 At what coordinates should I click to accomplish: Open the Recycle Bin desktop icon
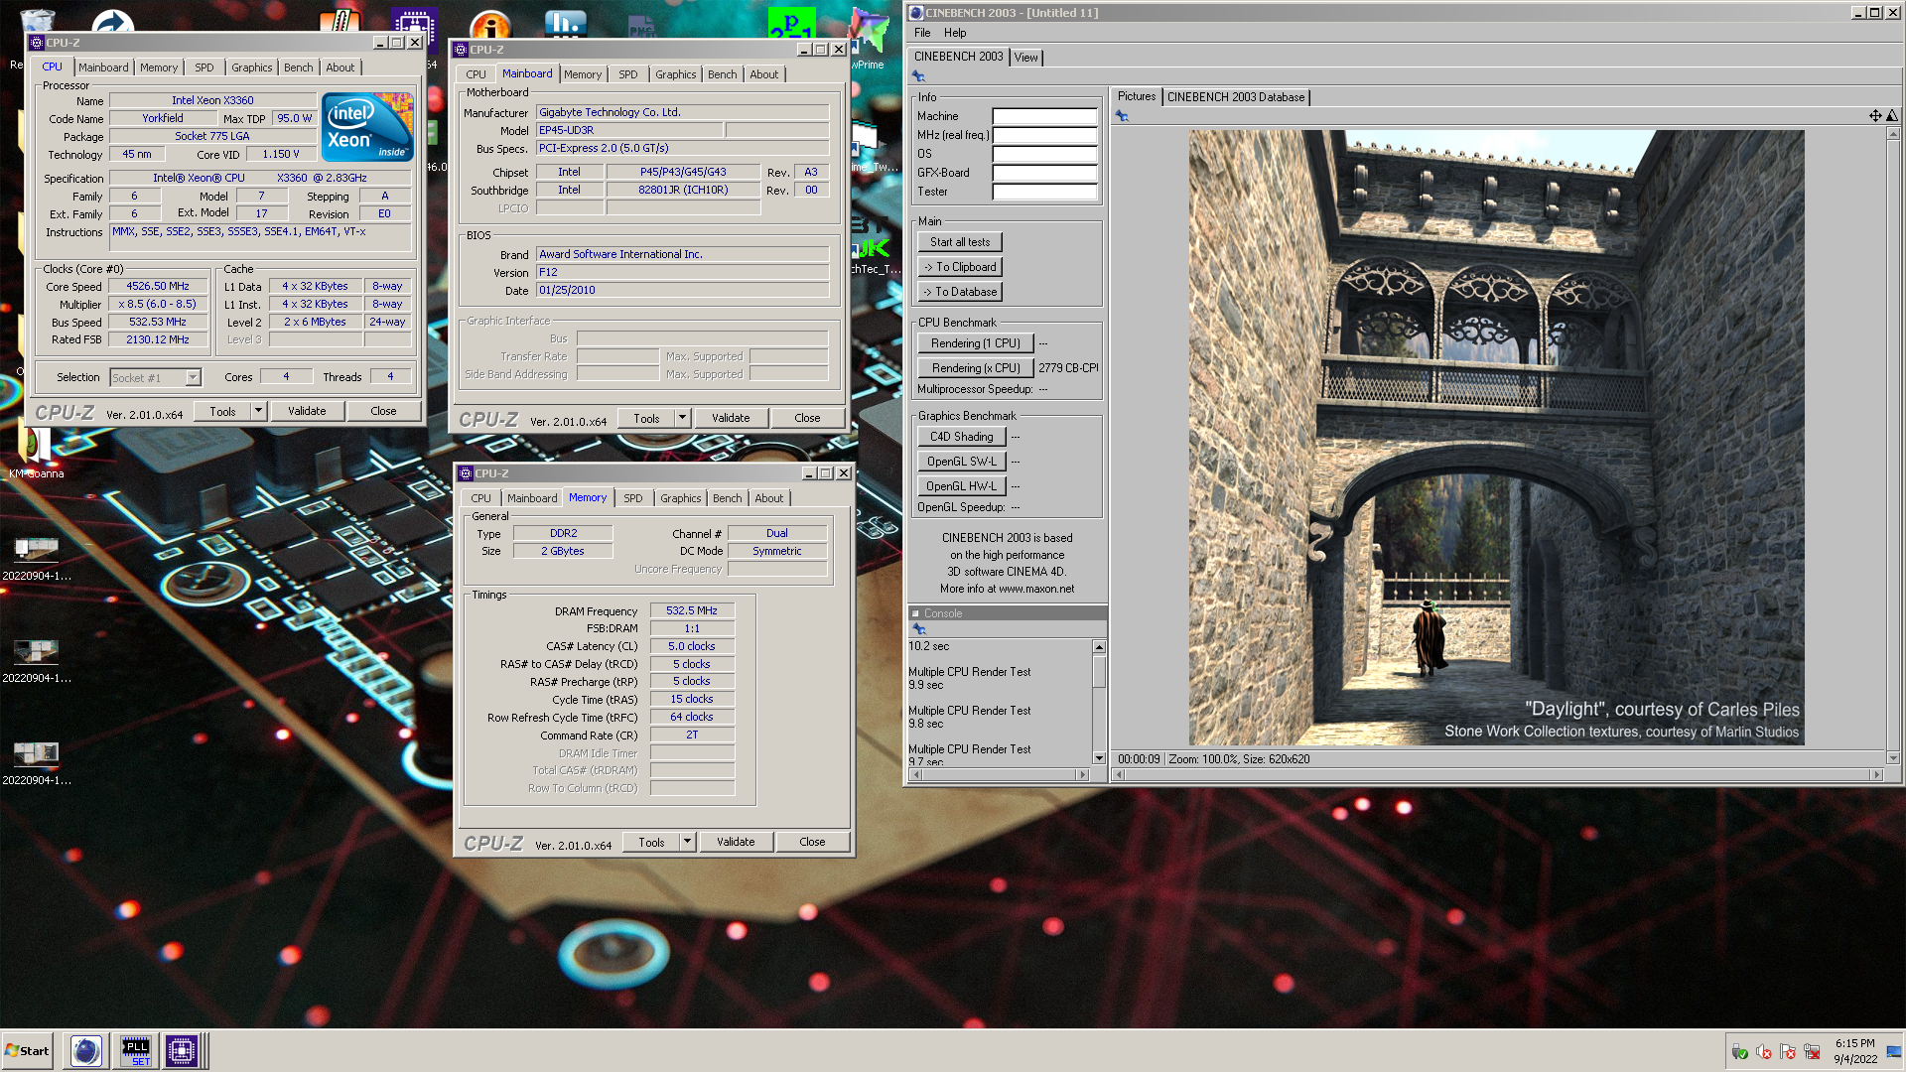[36, 20]
